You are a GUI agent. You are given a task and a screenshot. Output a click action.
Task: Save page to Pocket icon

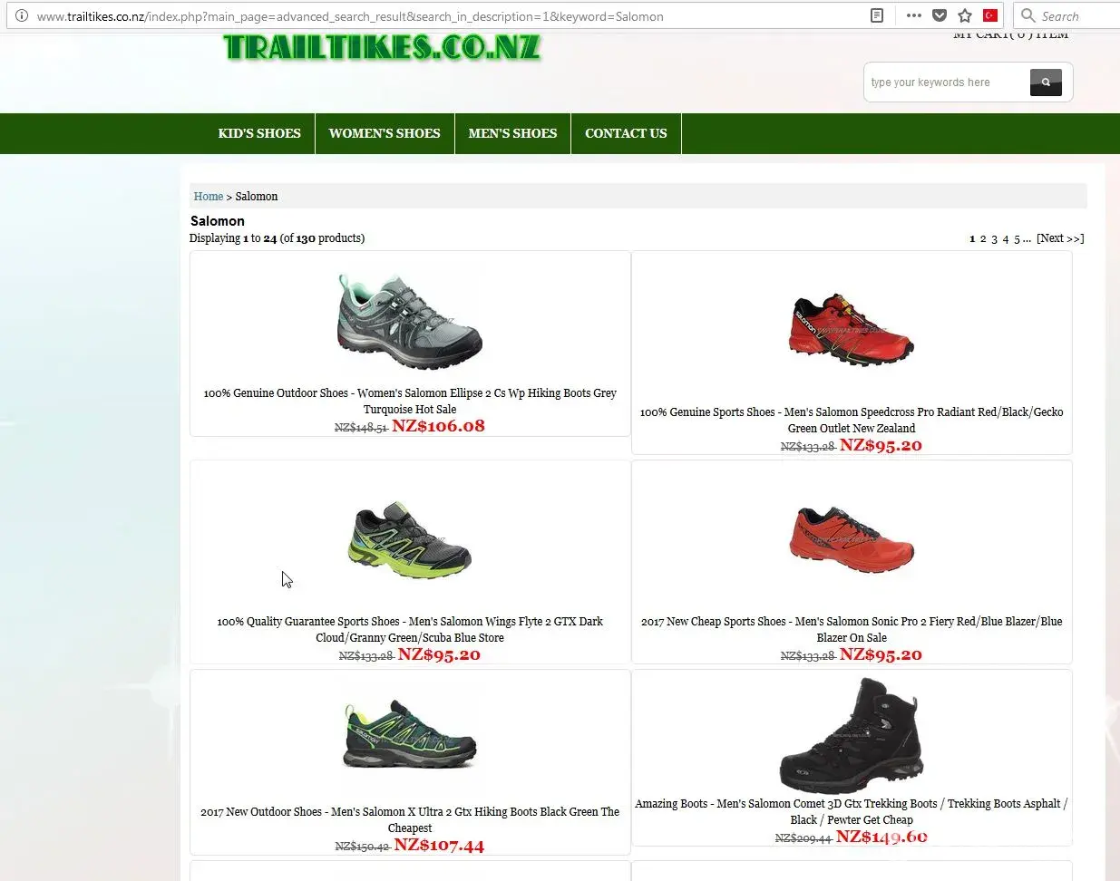(x=940, y=15)
